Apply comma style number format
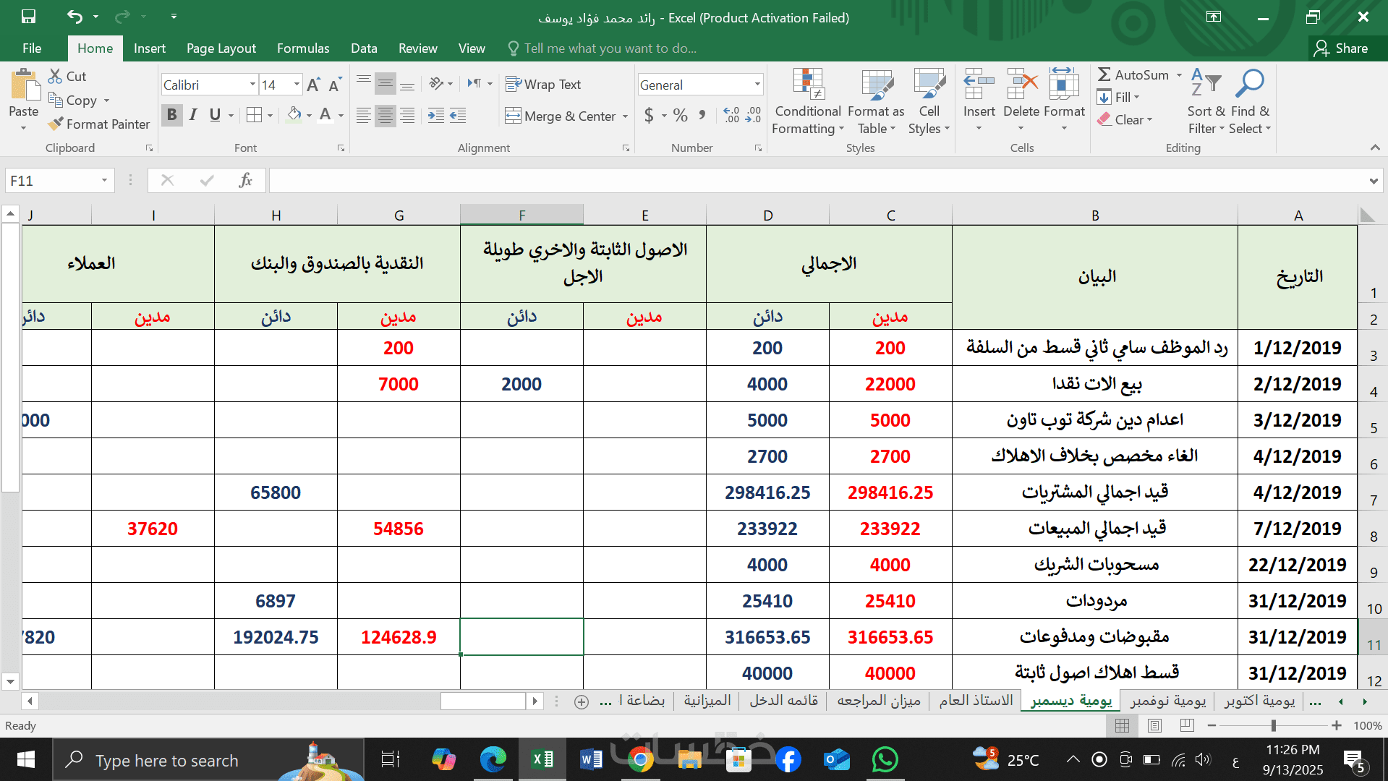Screen dimensions: 1388x781 point(702,115)
